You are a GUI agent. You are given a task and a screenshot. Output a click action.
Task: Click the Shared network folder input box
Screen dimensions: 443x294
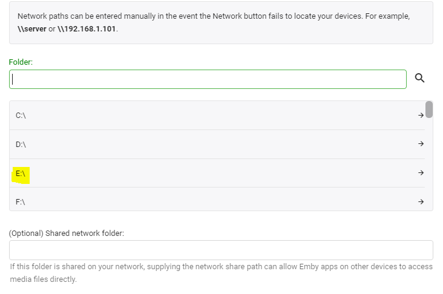click(221, 250)
